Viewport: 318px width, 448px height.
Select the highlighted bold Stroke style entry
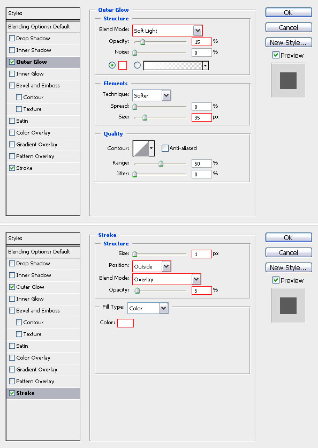43,393
